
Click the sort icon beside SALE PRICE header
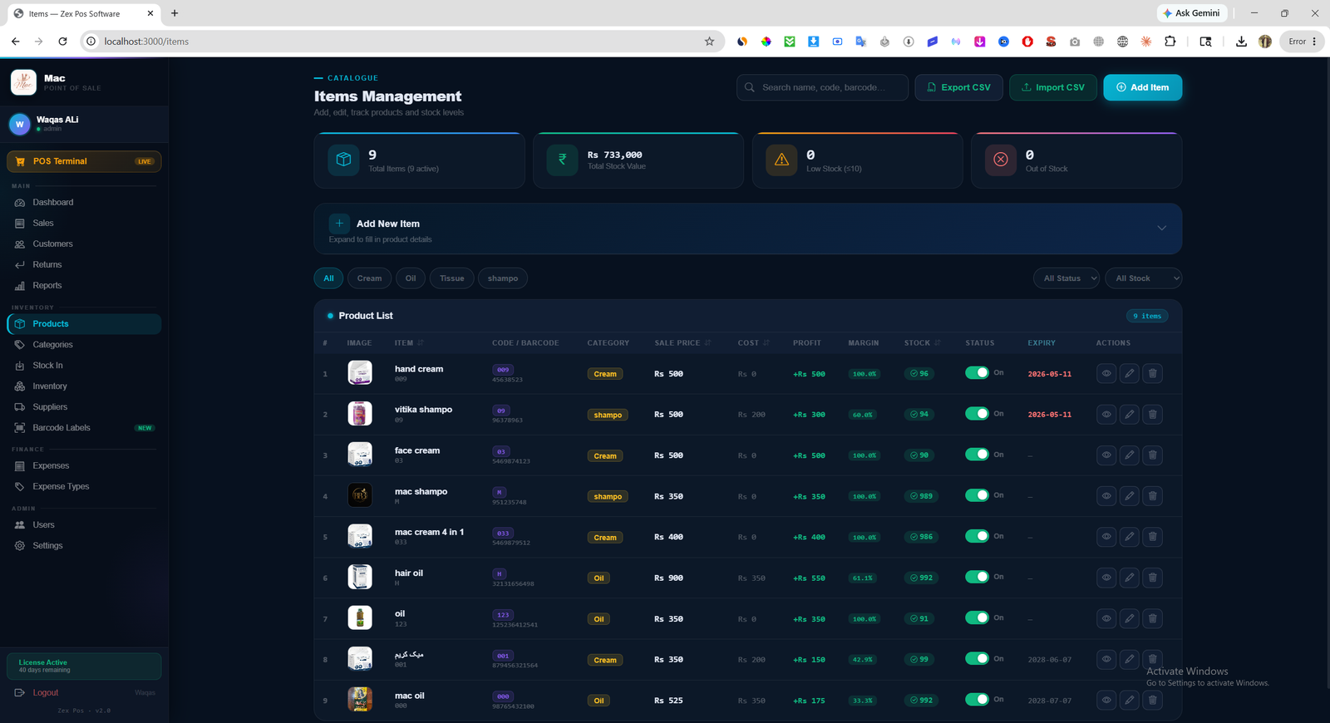pyautogui.click(x=707, y=343)
